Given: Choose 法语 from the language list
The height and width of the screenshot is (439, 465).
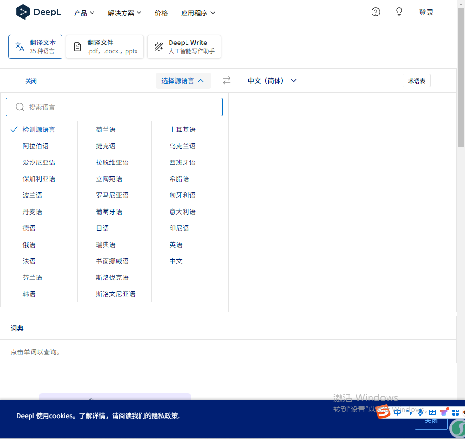Looking at the screenshot, I should click(29, 261).
